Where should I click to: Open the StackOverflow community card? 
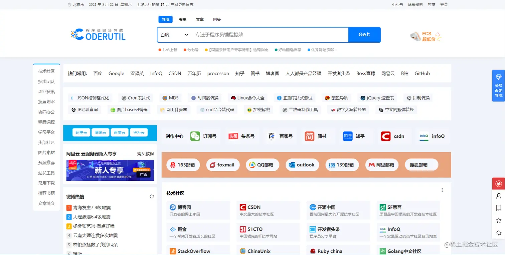click(x=198, y=250)
